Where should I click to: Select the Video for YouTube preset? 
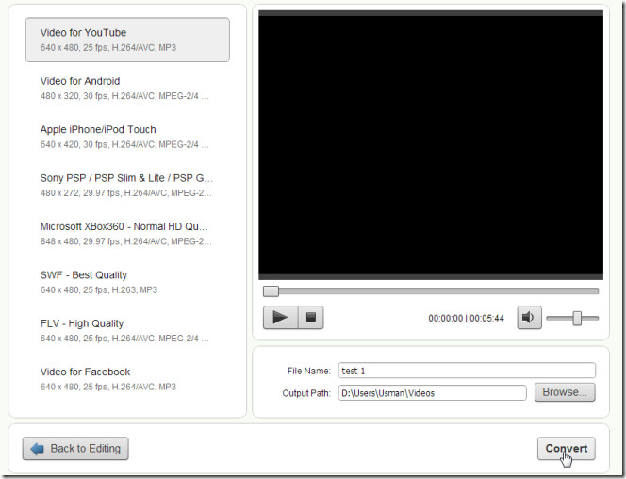(127, 40)
